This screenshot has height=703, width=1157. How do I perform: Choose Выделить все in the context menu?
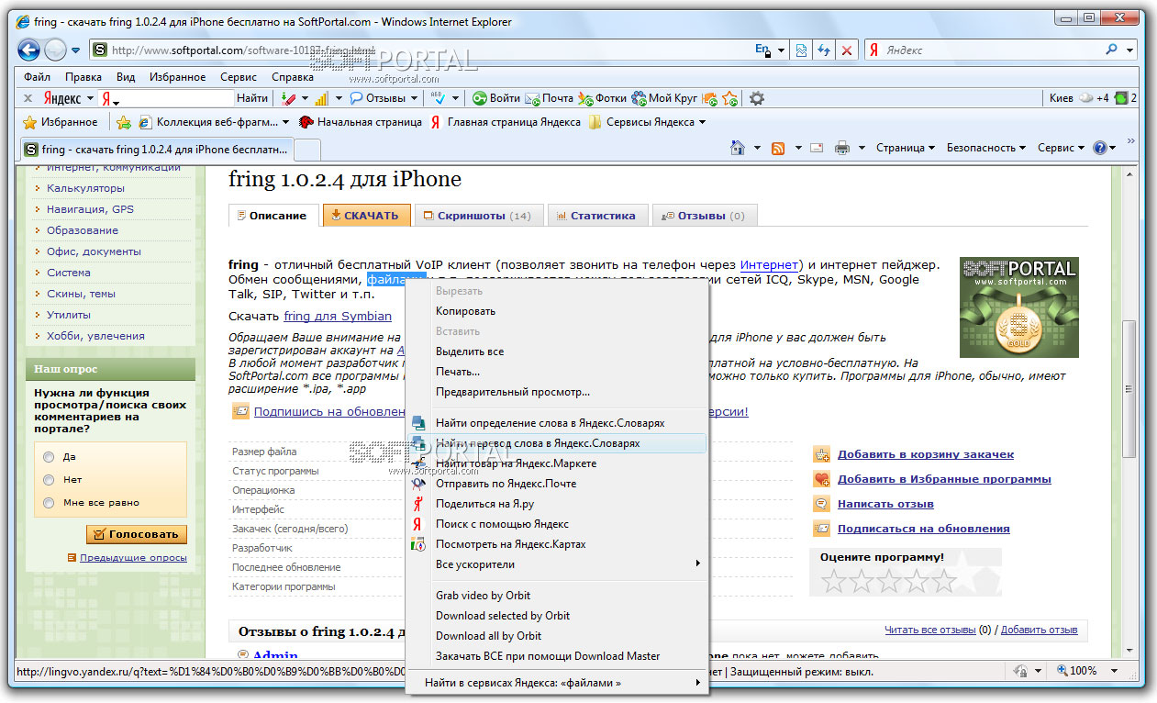558,351
